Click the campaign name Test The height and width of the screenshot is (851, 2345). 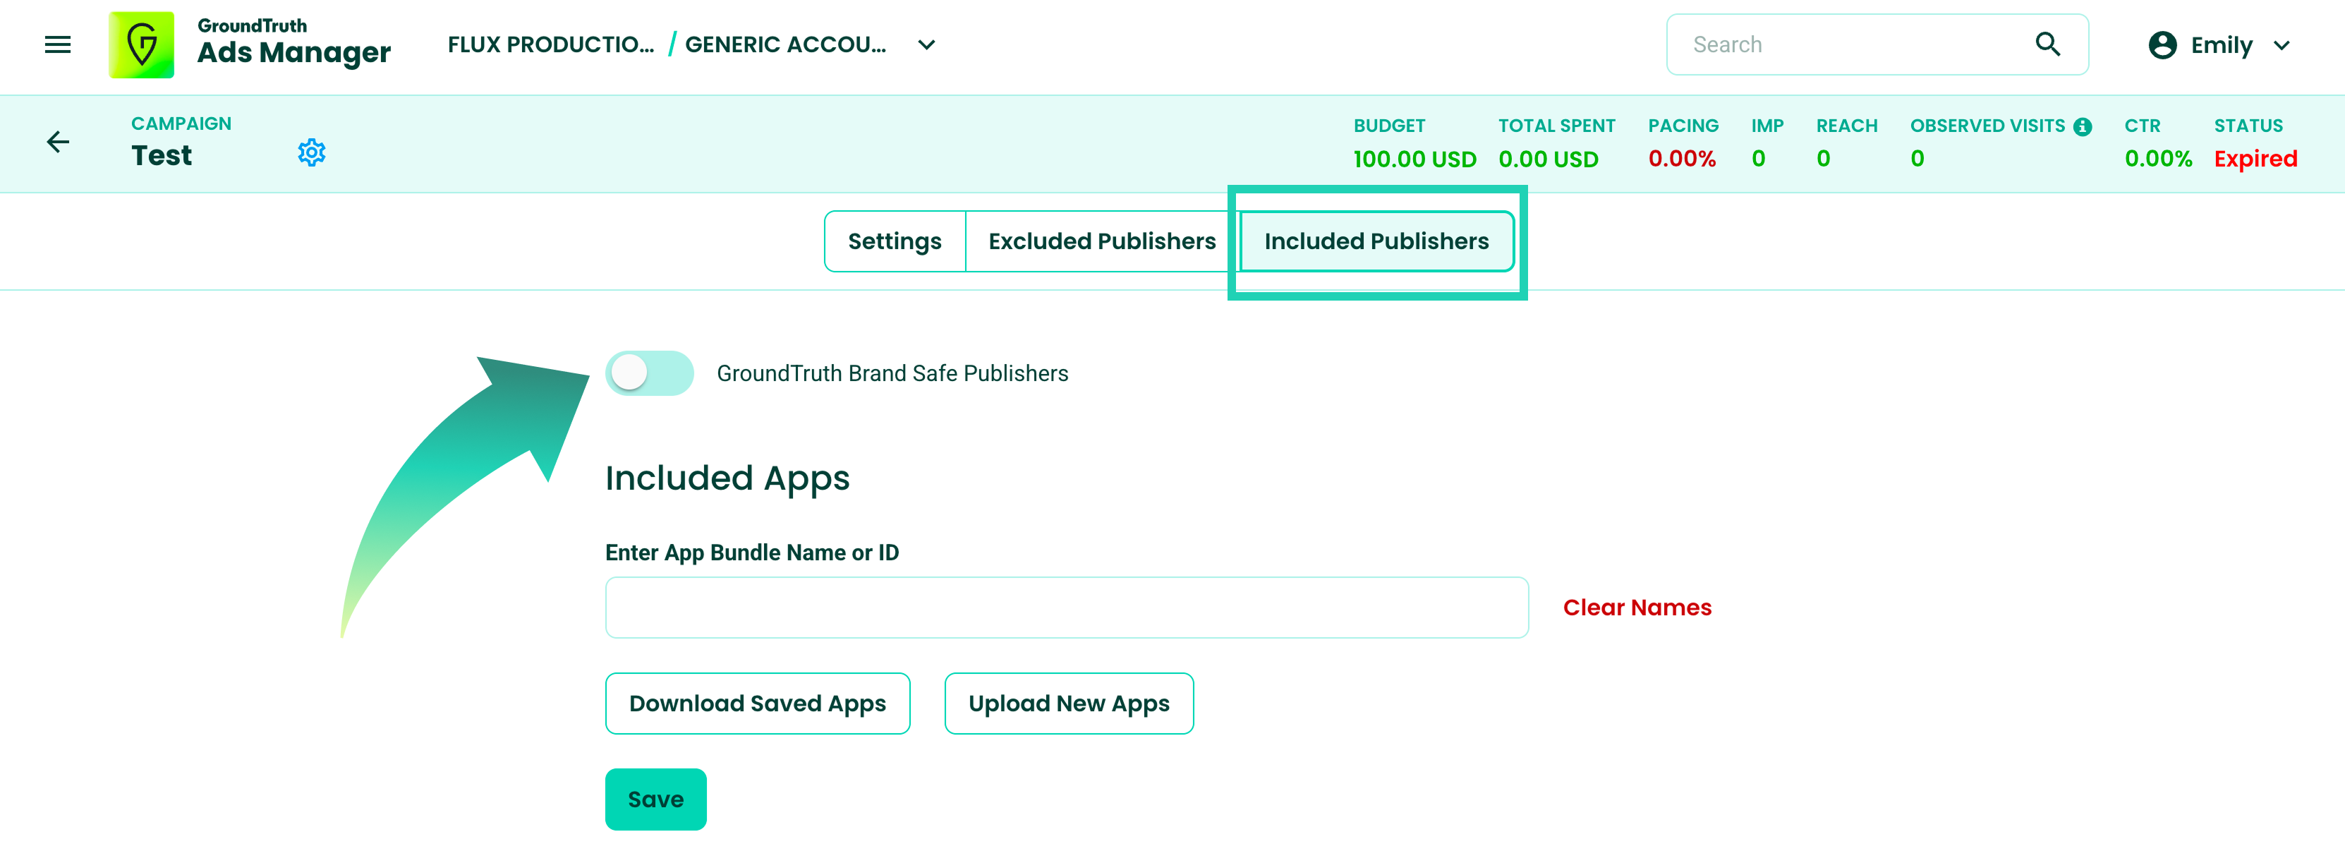pos(161,156)
